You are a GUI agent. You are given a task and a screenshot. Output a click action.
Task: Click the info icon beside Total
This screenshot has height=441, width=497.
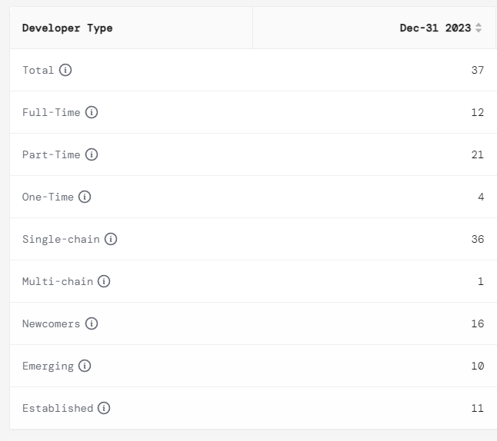65,70
